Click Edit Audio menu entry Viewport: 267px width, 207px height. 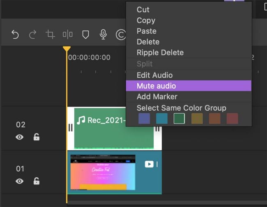(154, 75)
